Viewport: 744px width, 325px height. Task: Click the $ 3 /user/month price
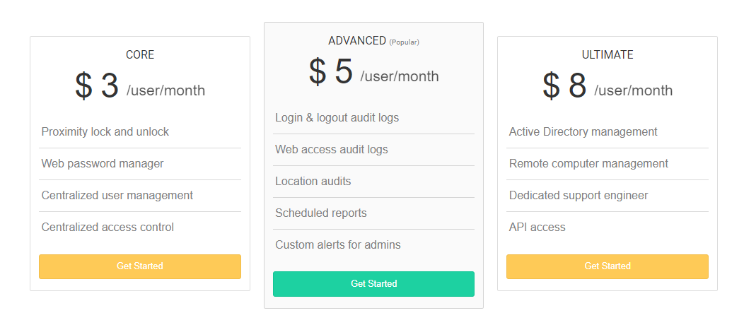[x=140, y=87]
